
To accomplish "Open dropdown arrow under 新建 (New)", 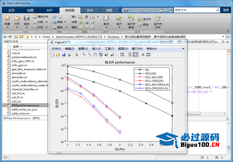I will pyautogui.click(x=7, y=28).
